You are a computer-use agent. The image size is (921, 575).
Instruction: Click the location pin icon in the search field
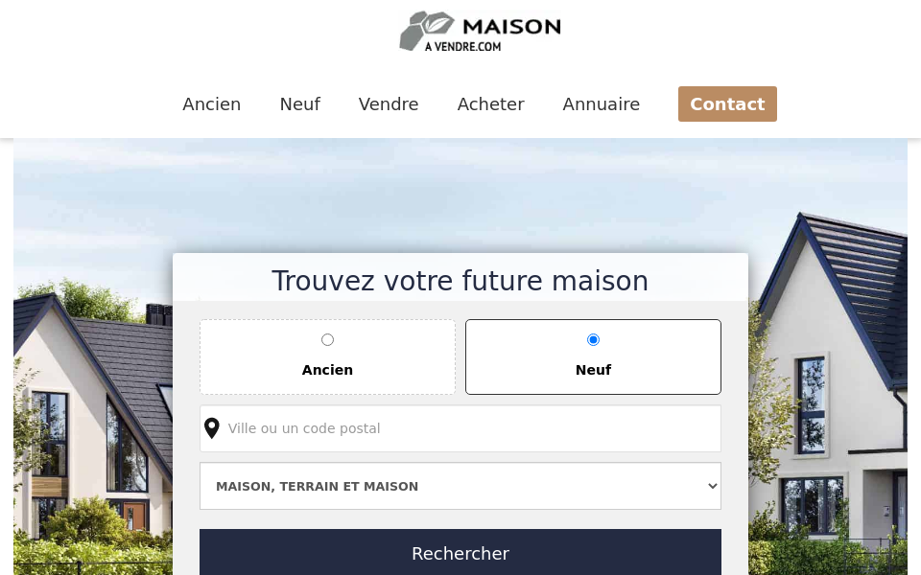tap(212, 428)
